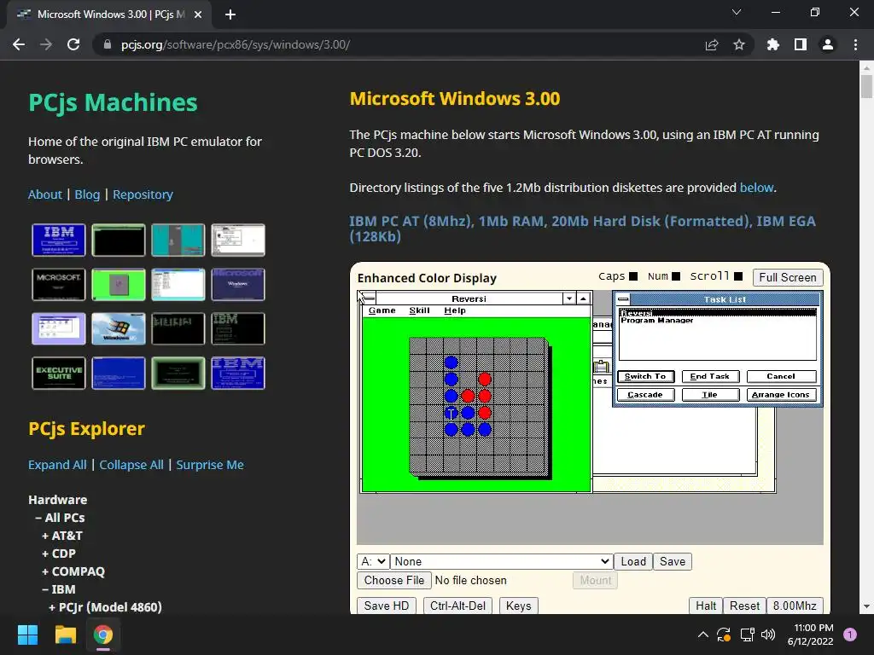874x655 pixels.
Task: Click the Save diskette button
Action: 673,561
